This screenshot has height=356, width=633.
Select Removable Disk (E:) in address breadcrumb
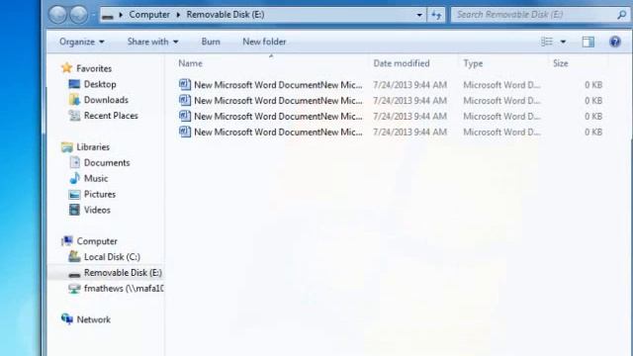click(x=226, y=15)
